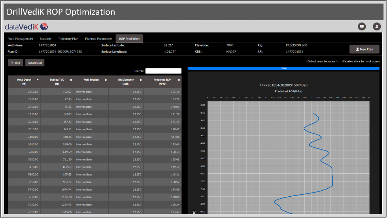Click chart title 1477201854-20200915074928
Screen dimensions: 387x218
point(283,85)
